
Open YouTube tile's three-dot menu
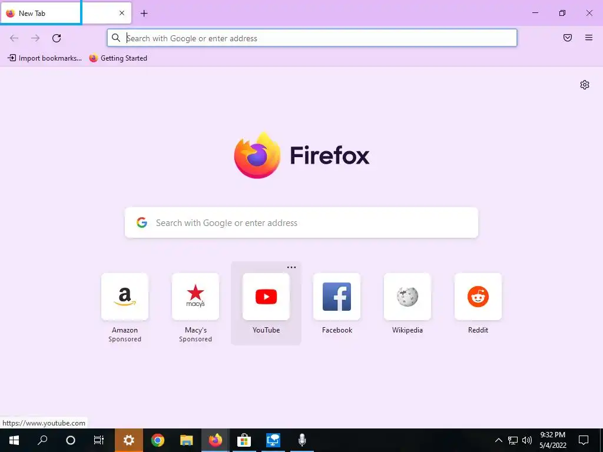click(291, 268)
